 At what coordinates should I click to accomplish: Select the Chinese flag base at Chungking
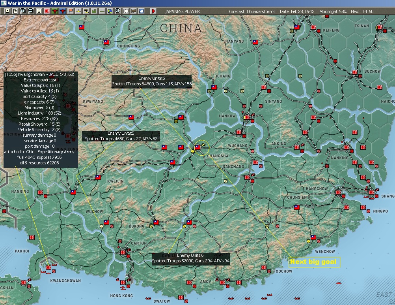[x=106, y=42]
